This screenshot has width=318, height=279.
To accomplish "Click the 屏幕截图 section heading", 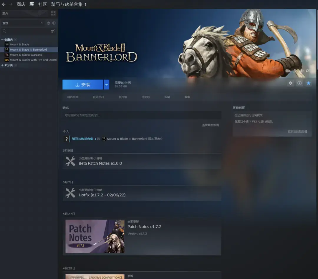I will point(239,108).
